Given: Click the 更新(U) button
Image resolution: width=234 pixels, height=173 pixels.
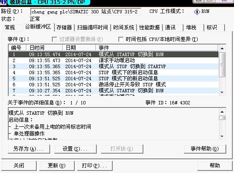Looking at the screenshot, I should tap(57, 166).
